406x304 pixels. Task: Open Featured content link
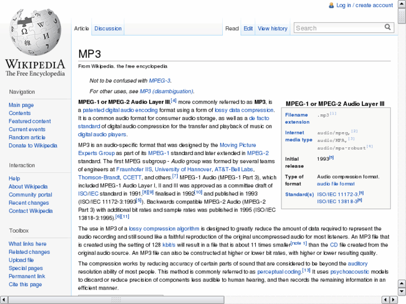[30, 121]
